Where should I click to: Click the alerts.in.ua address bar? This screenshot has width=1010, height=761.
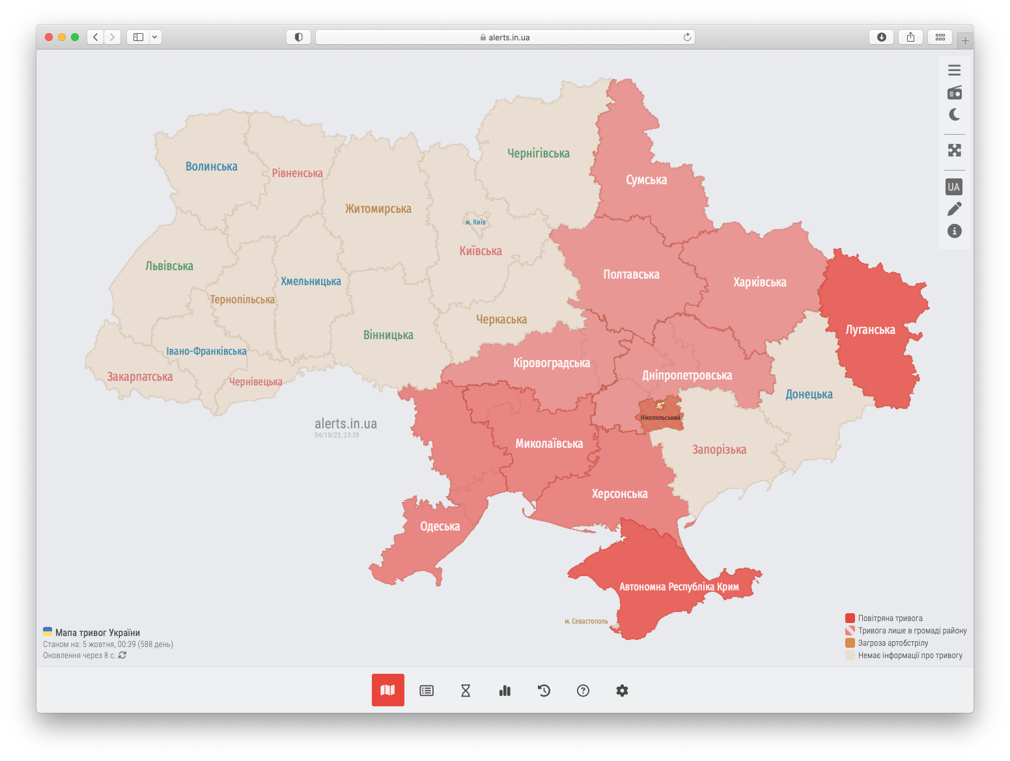[x=505, y=37]
